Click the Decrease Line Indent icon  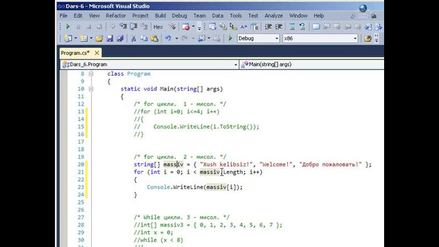point(268,27)
